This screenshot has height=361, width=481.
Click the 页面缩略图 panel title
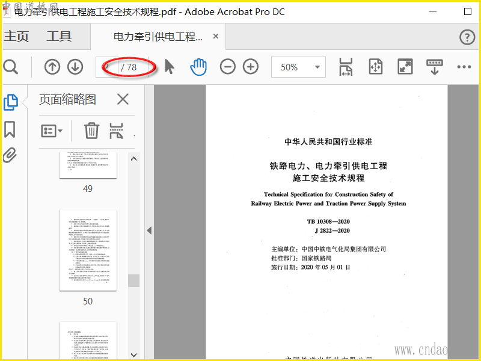67,99
